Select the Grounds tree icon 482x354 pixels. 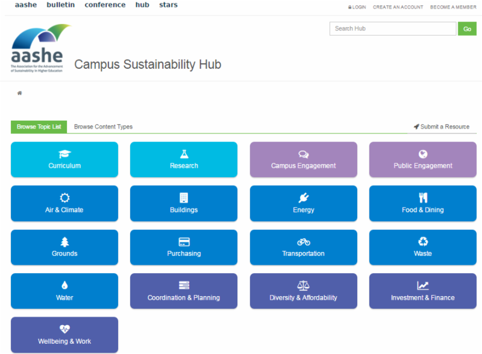64,242
